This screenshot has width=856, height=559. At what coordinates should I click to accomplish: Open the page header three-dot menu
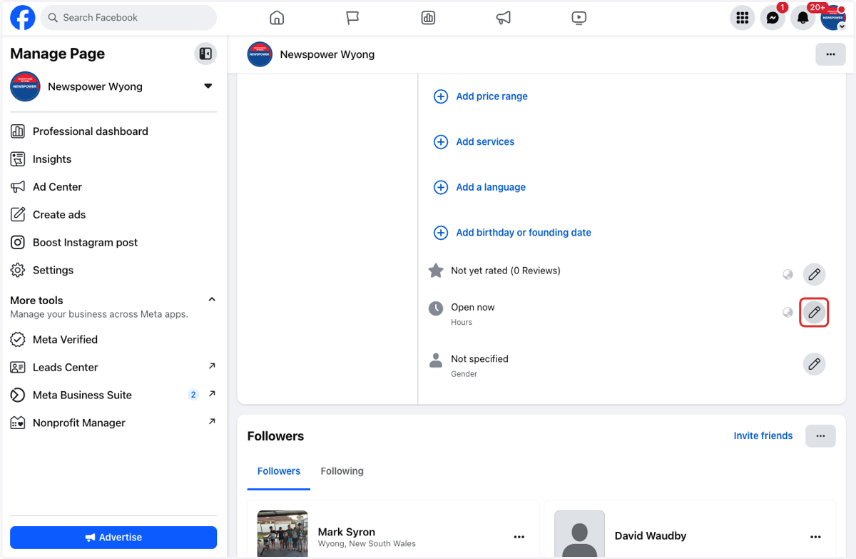[830, 54]
